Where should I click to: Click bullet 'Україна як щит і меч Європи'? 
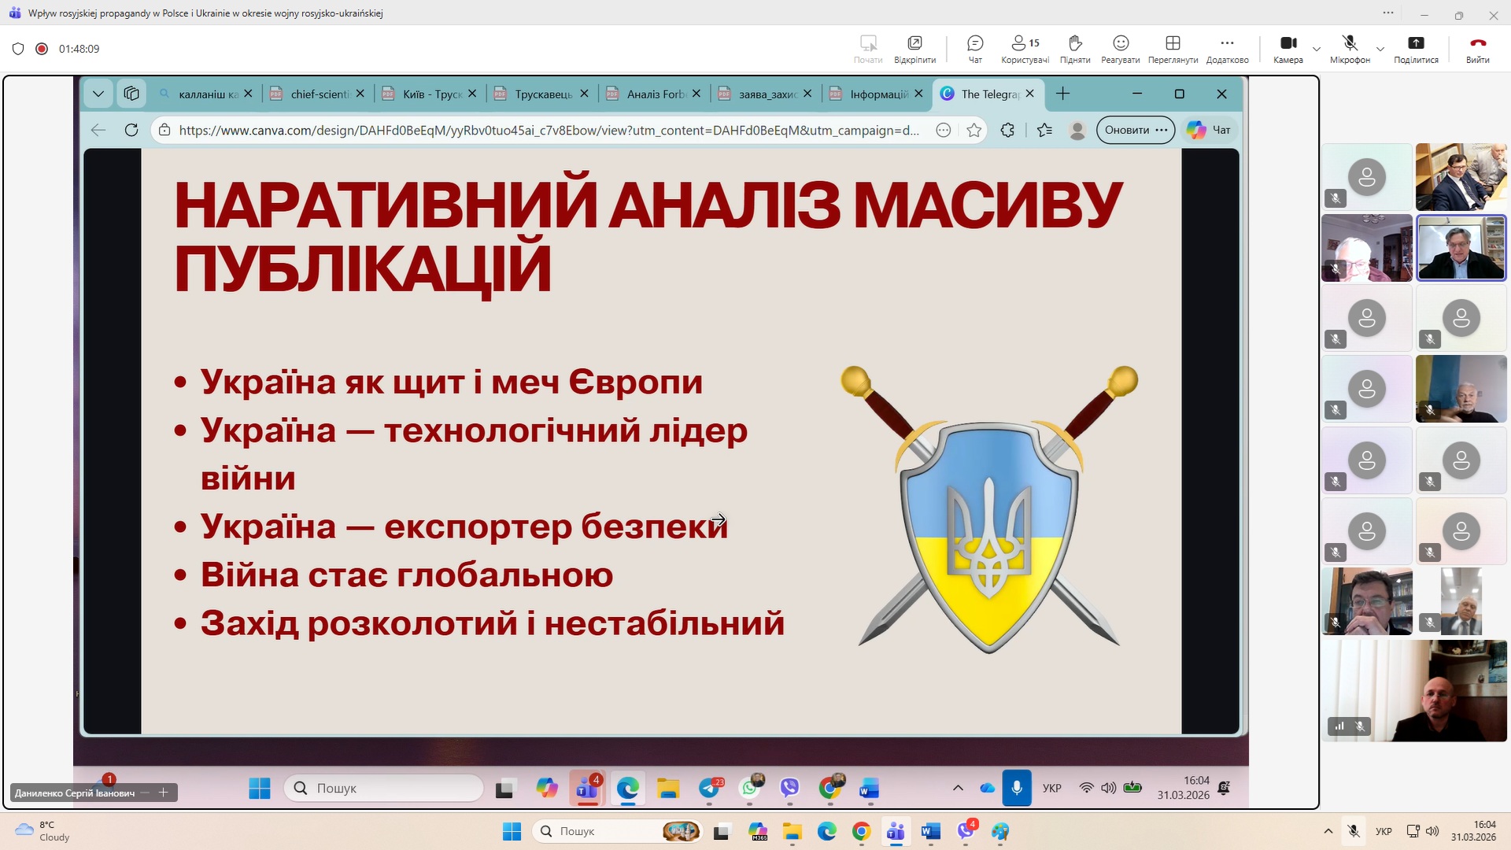tap(451, 382)
